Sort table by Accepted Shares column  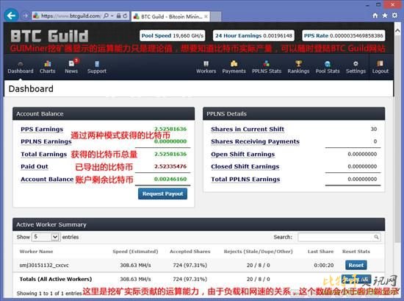tap(190, 252)
